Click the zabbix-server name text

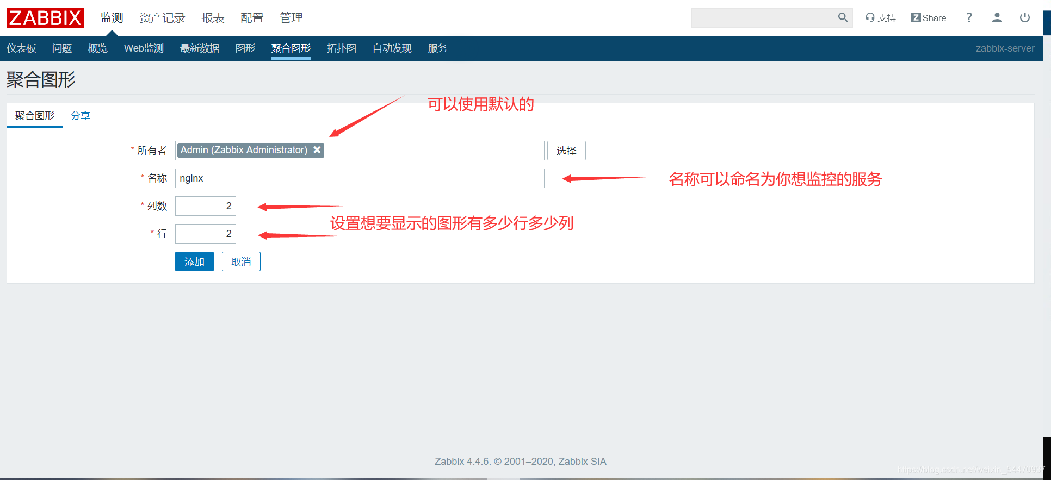click(x=1005, y=48)
